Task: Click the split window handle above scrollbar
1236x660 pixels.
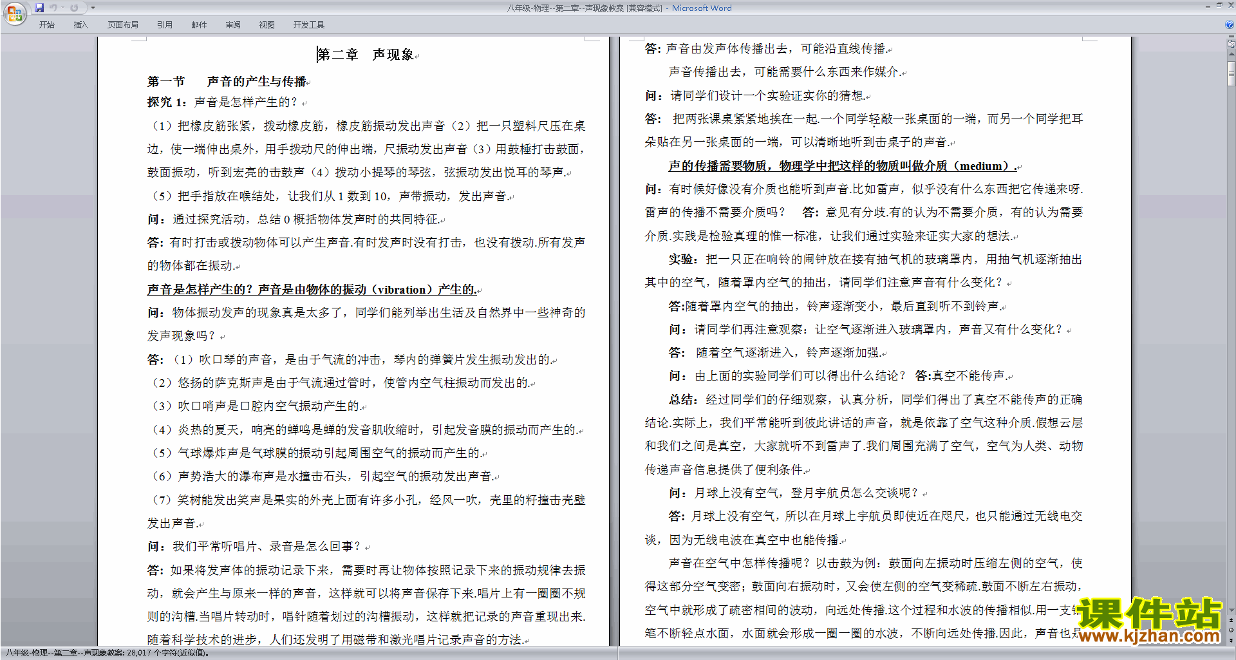Action: point(1231,37)
